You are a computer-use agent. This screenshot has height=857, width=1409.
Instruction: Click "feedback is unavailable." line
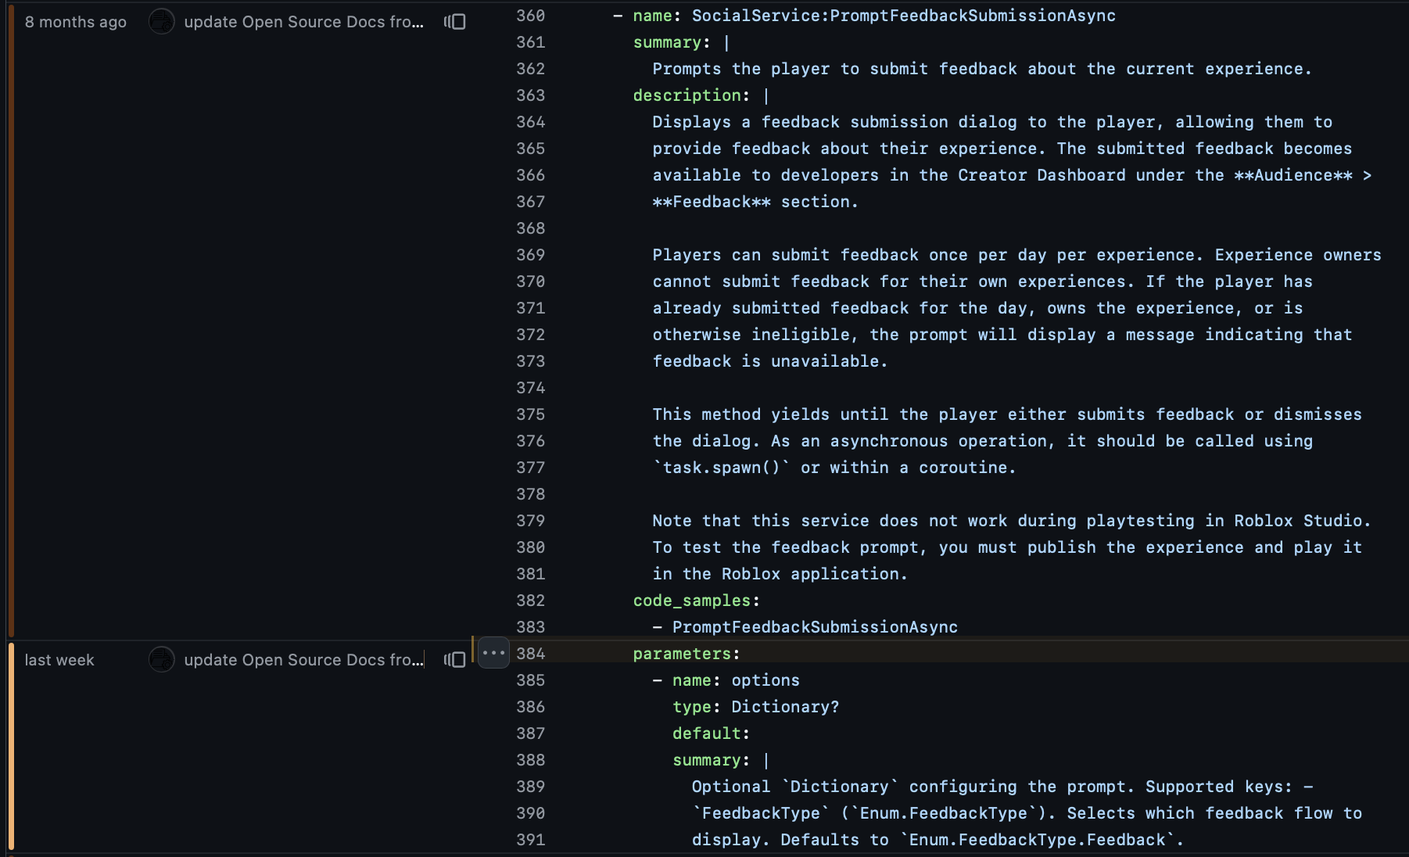[770, 361]
